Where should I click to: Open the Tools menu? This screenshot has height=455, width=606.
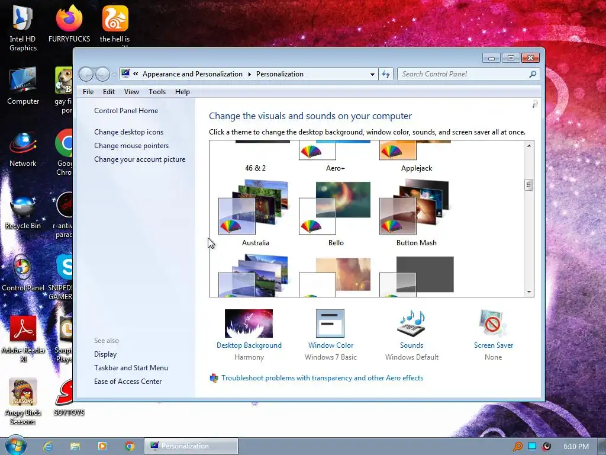click(x=157, y=92)
